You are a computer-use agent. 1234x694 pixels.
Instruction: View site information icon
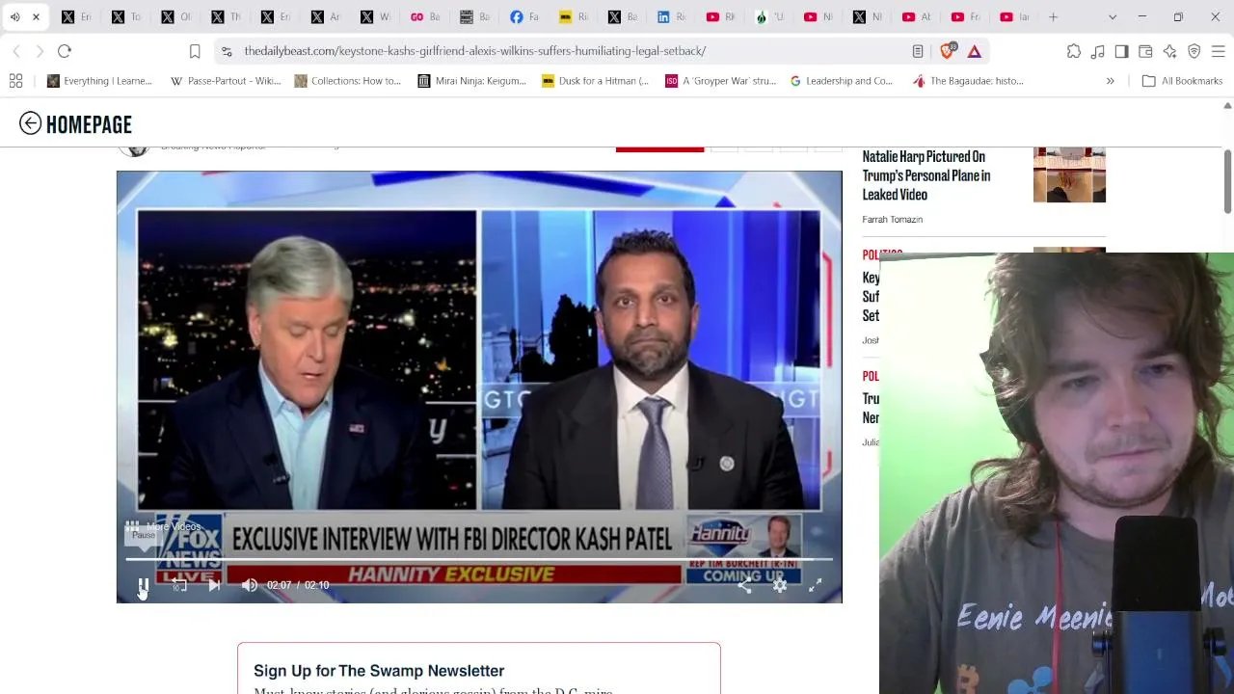coord(227,51)
